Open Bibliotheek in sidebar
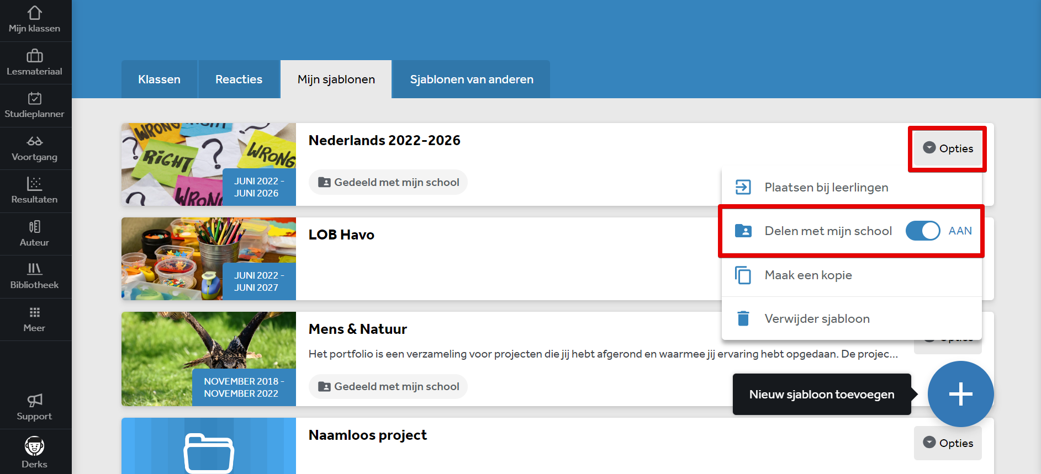The image size is (1041, 474). pos(35,276)
